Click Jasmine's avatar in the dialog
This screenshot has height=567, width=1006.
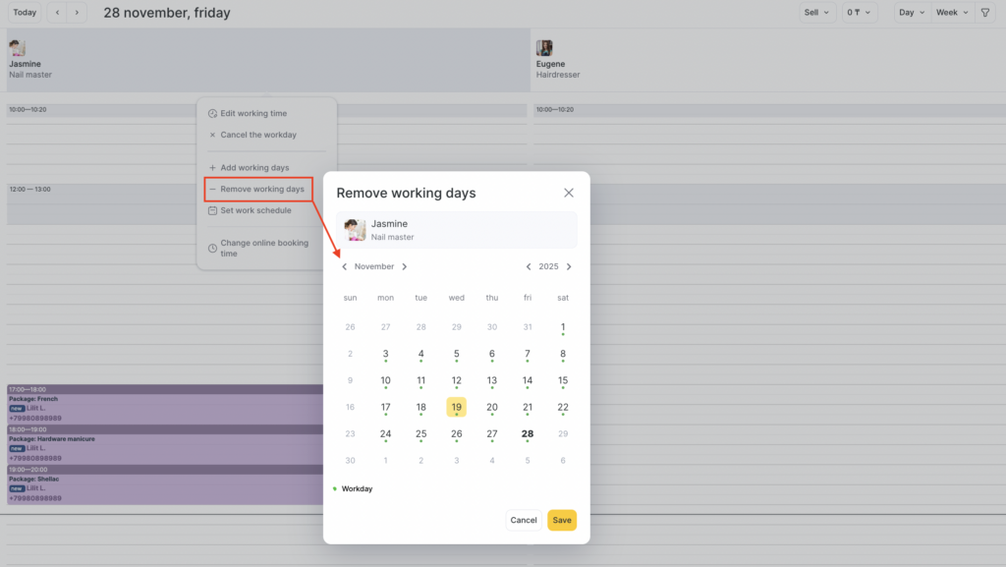(x=355, y=230)
